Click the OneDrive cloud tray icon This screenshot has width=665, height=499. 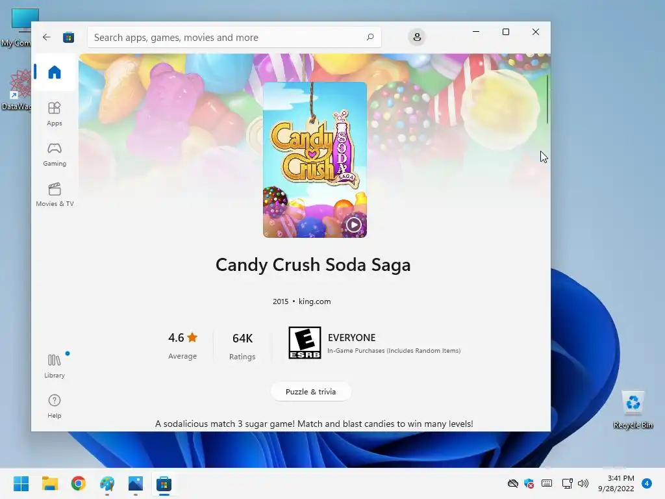tap(513, 483)
